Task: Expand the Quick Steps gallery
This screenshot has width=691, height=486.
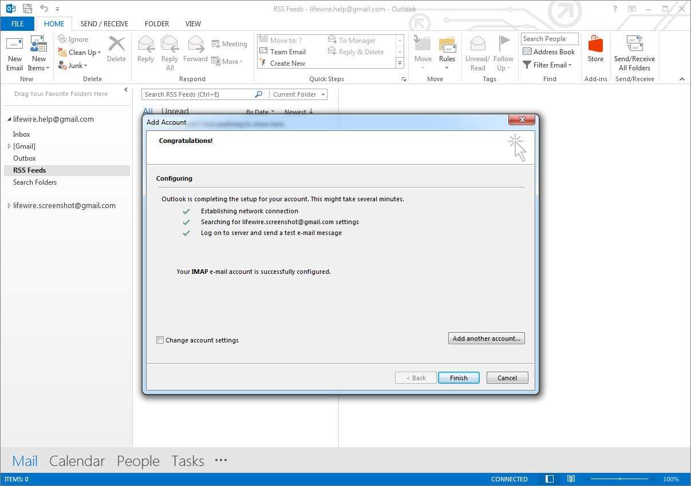Action: click(400, 63)
